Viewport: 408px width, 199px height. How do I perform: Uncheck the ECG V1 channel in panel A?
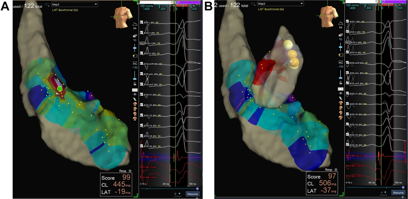141,95
